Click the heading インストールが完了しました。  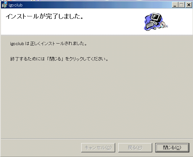(x=45, y=16)
